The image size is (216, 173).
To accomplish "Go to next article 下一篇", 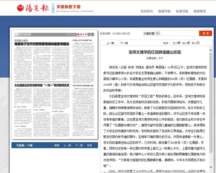I will coord(124,43).
